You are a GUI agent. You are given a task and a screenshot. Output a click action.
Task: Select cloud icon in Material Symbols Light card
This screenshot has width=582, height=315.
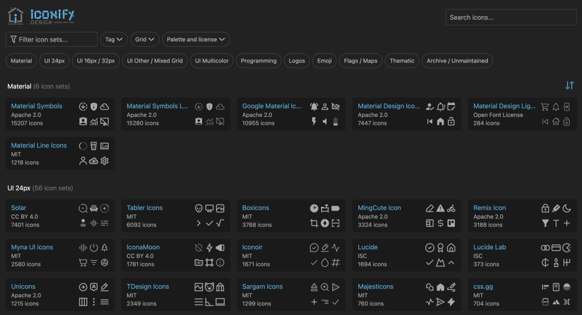[x=220, y=107]
